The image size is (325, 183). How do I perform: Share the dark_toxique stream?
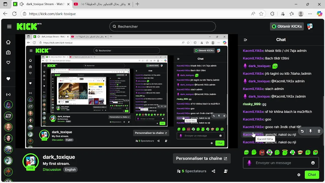(214, 171)
